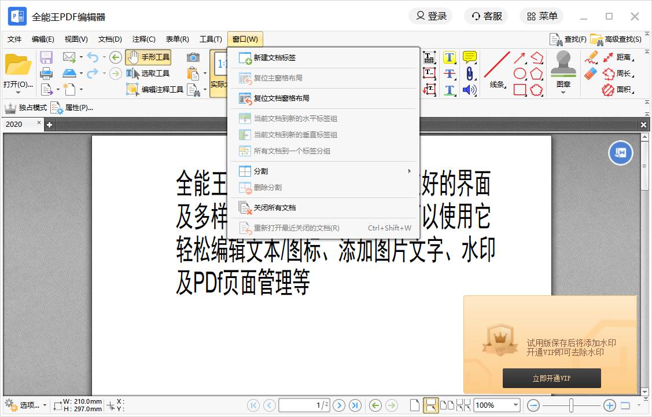Select the yellow sticky note comment tool

point(469,57)
